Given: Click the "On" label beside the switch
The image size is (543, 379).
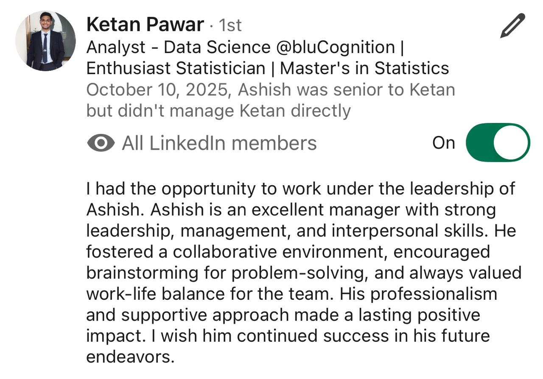Looking at the screenshot, I should [x=443, y=143].
